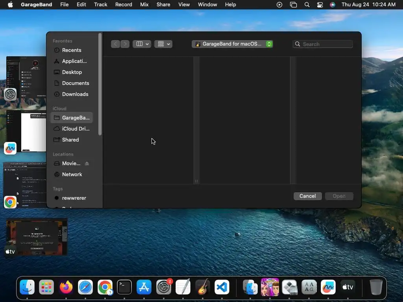Switch to Freeform window thumbnail
Screen dimensions: 403x302
[26, 131]
